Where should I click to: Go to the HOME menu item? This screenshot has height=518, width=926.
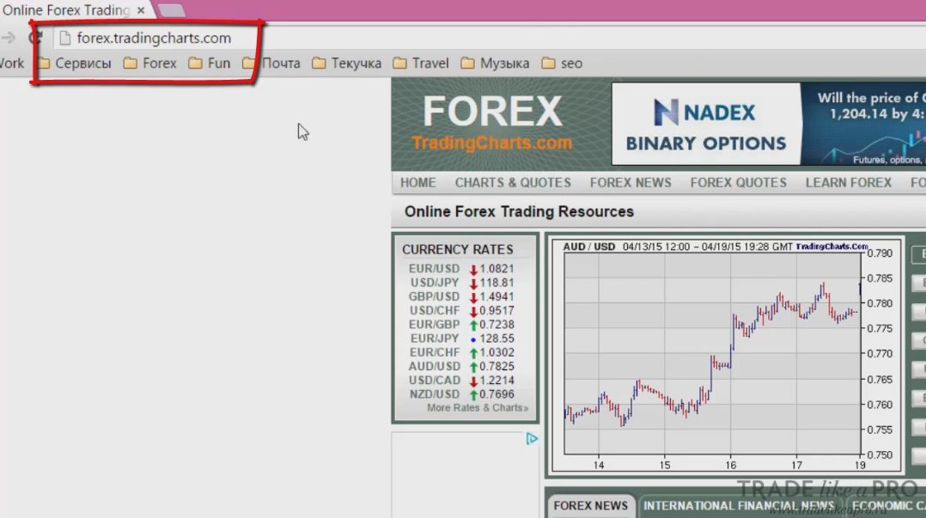pos(418,183)
